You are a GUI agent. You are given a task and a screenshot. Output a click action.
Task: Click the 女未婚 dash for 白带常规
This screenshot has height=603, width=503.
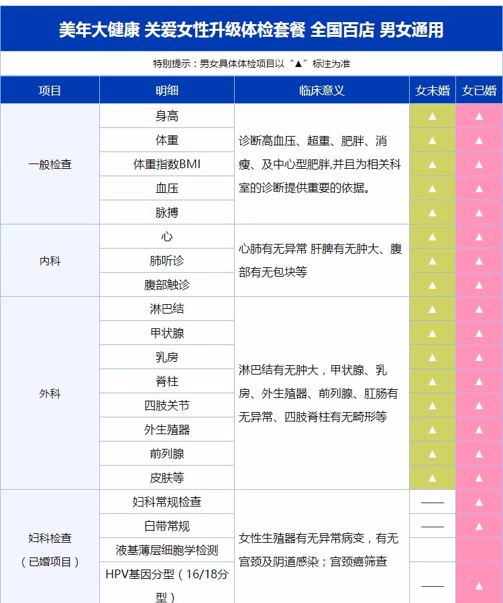coord(432,527)
